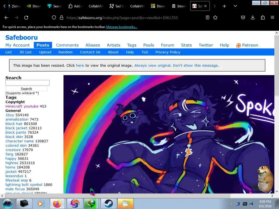Image resolution: width=279 pixels, height=209 pixels.
Task: Open the Stats page
Action: coord(186,45)
